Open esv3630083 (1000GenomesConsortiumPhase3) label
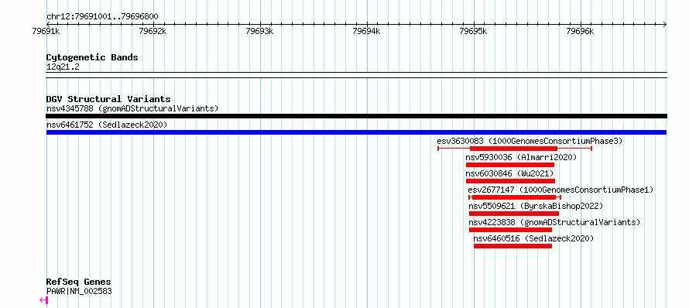Screen dimensions: 689x308 tap(530, 141)
